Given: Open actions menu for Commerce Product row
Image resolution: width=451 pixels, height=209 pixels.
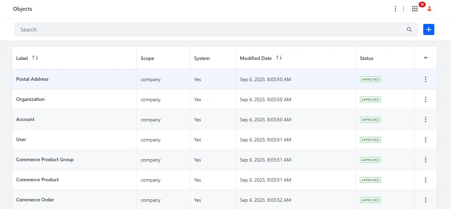Looking at the screenshot, I should [426, 180].
